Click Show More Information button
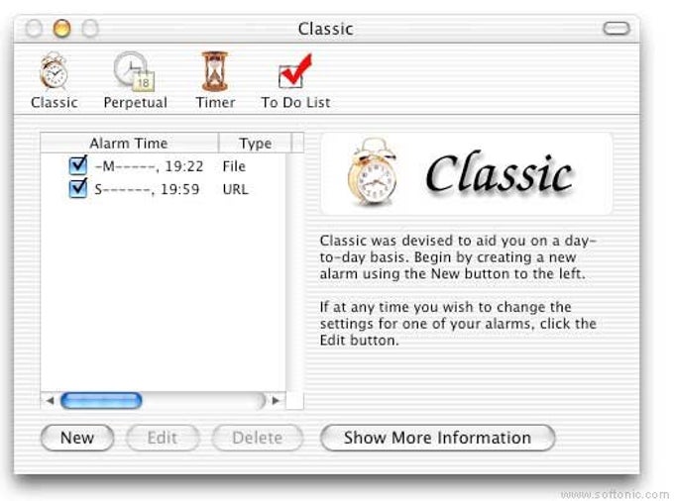Image resolution: width=674 pixels, height=501 pixels. [x=437, y=438]
